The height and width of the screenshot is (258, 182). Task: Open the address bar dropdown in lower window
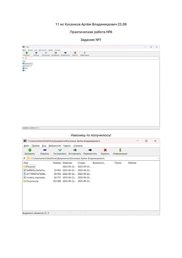(x=158, y=158)
